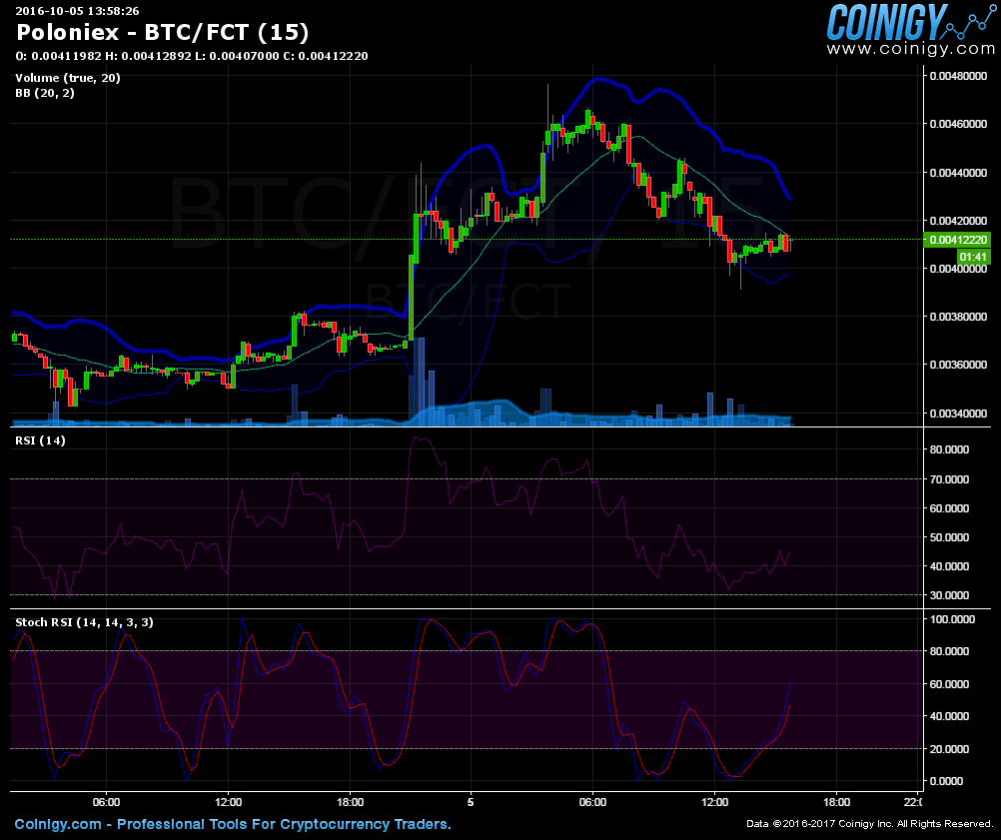Click the 18:00 time label after day 5 marker

tap(836, 802)
